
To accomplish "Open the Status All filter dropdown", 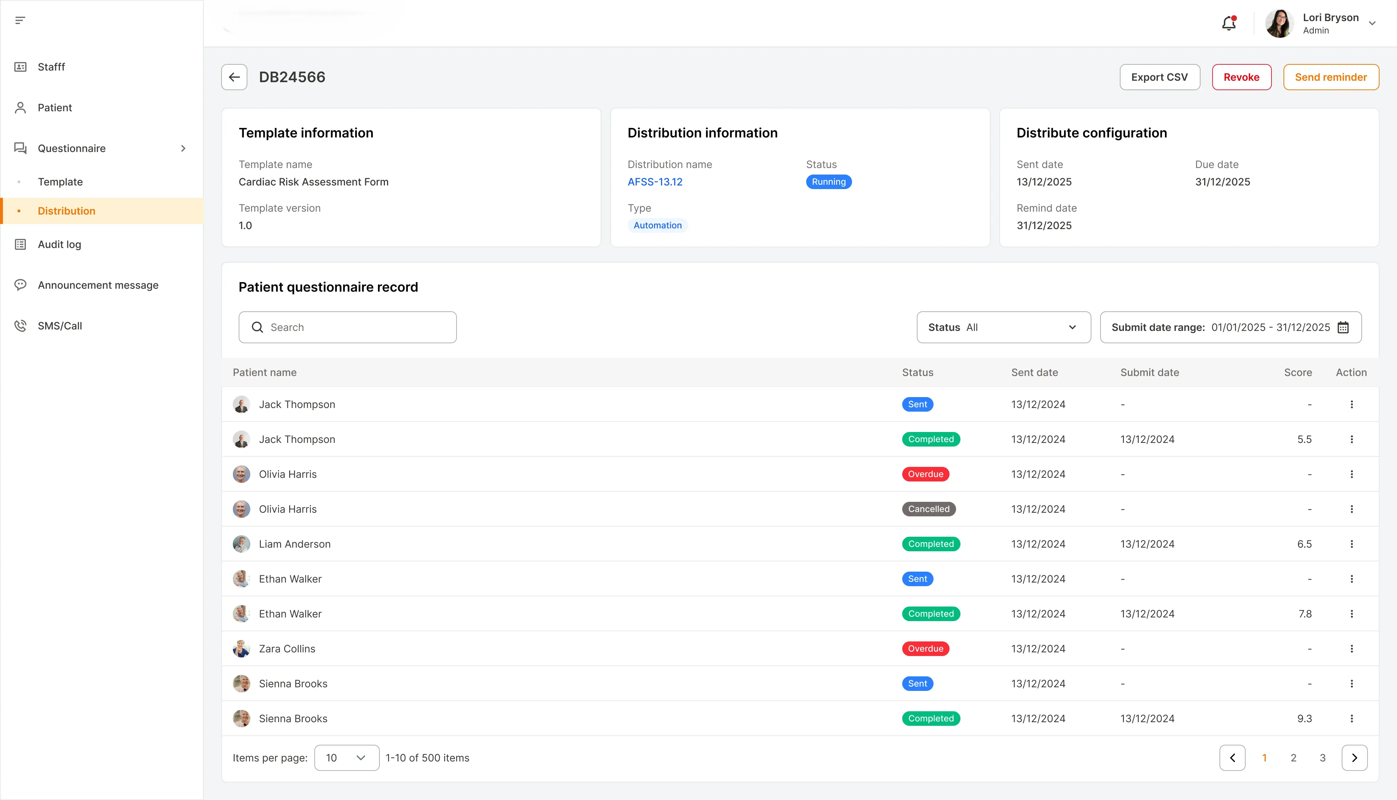I will (x=1003, y=328).
